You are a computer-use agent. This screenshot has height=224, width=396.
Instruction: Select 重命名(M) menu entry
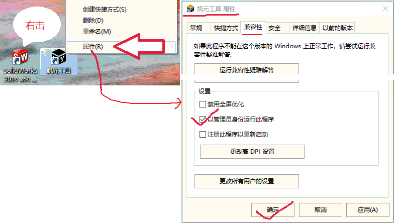(x=97, y=32)
